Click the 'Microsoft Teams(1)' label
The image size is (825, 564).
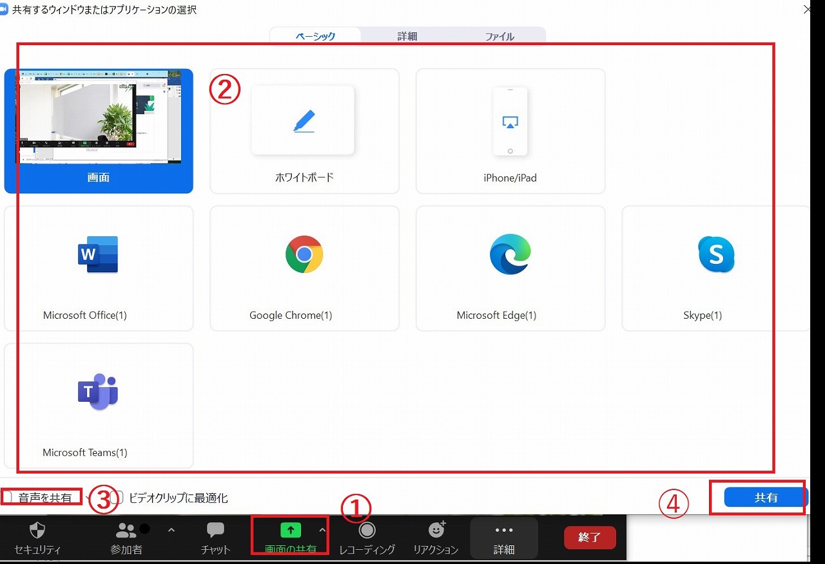[x=85, y=453]
